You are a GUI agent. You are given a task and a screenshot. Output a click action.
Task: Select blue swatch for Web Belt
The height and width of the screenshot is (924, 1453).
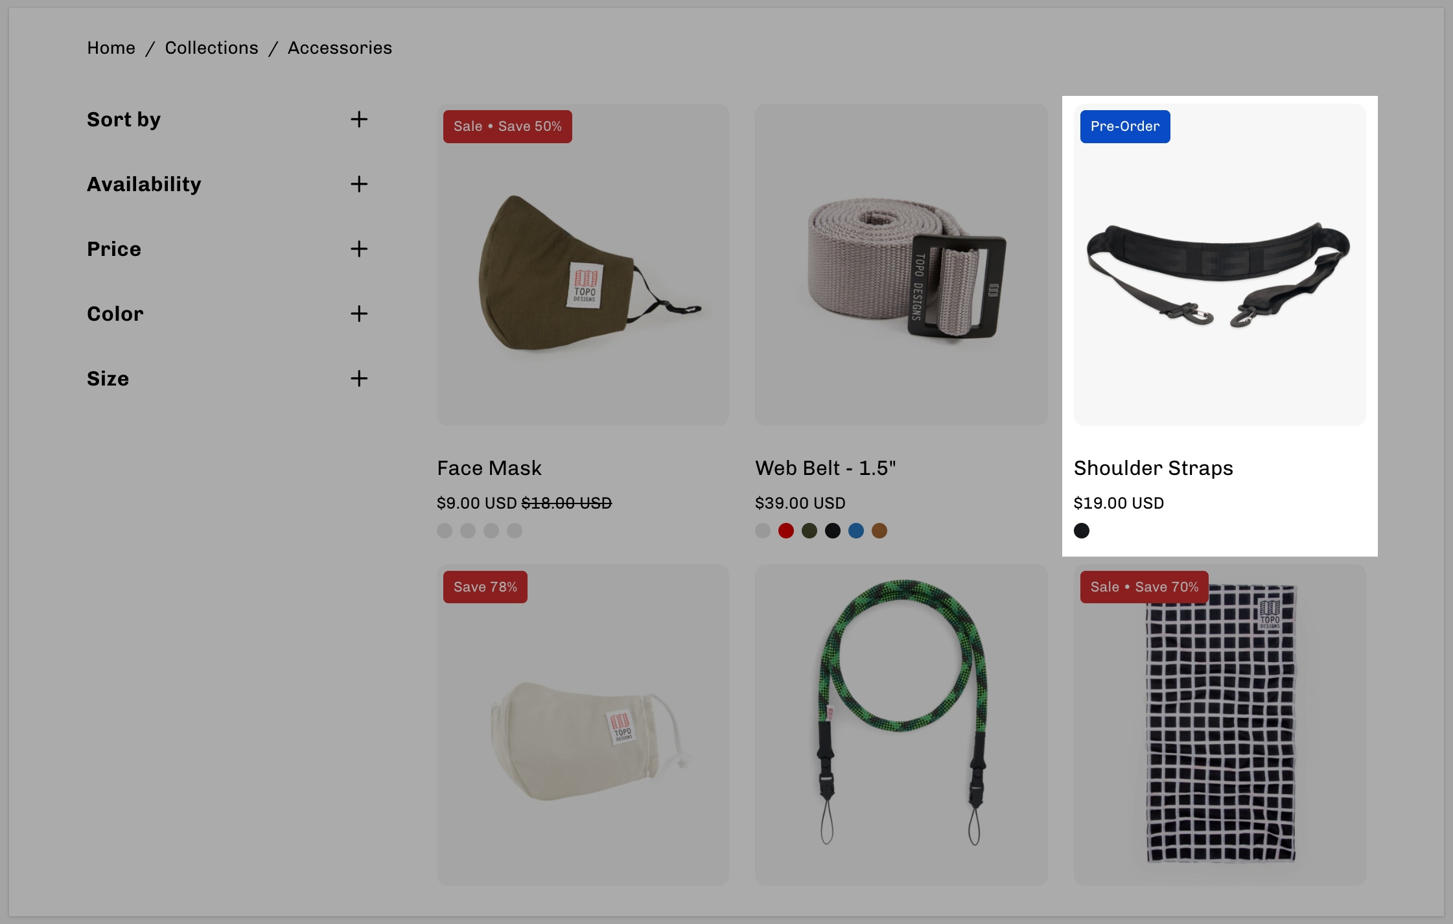click(x=856, y=531)
